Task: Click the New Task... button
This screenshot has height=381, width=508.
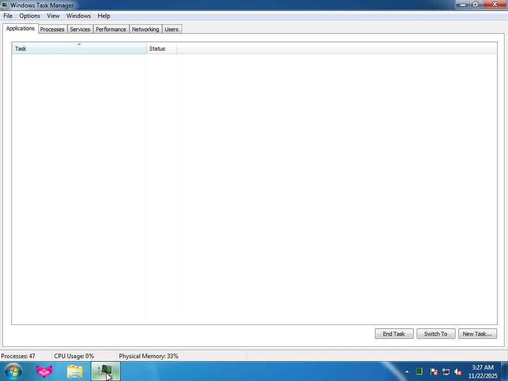Action: point(477,334)
